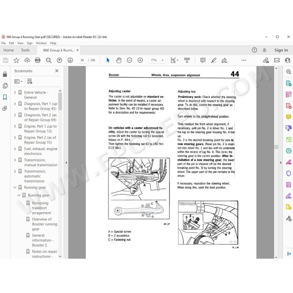Expand Fuel, exhaust, engine electronics bookmark
Image resolution: width=293 pixels, height=293 pixels.
(15, 149)
